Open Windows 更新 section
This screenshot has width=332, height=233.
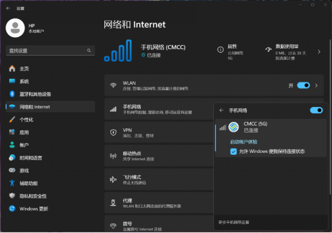coord(50,209)
